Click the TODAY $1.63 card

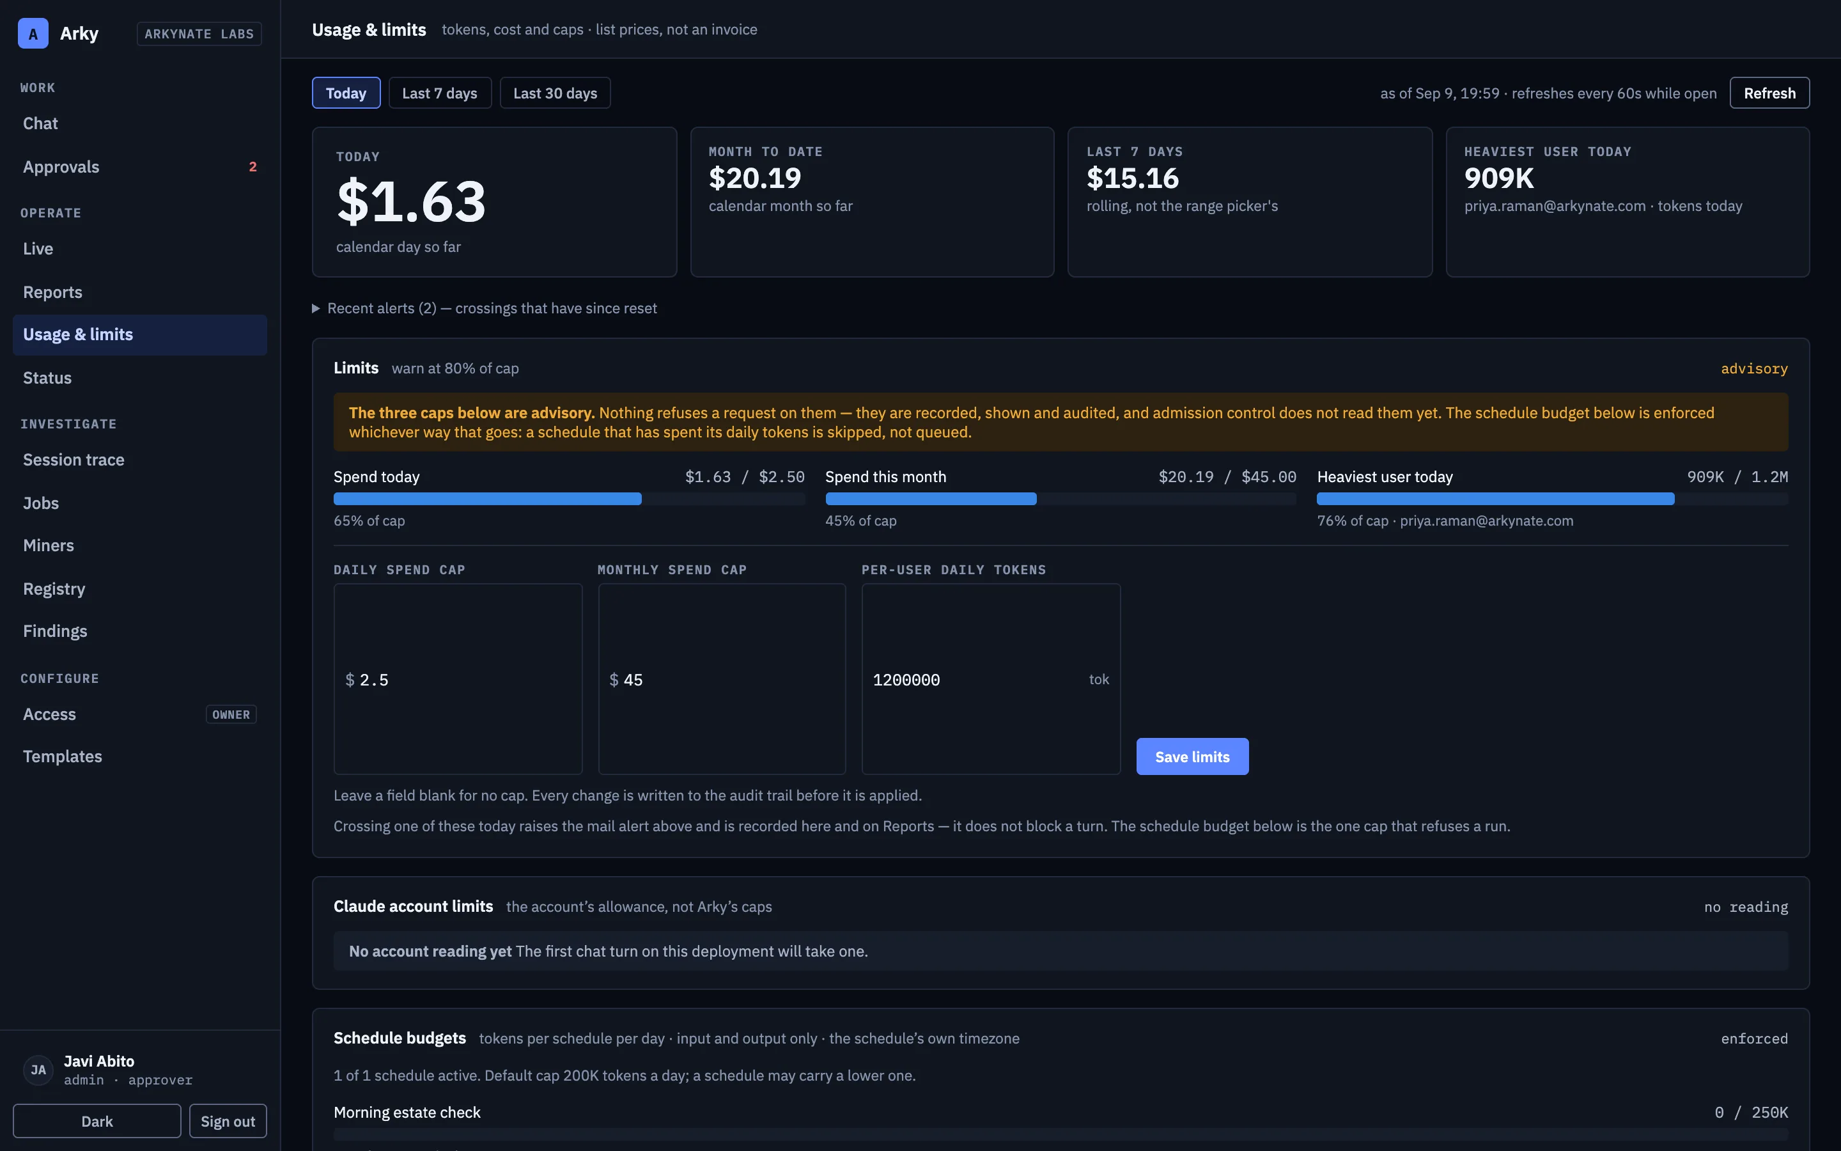tap(495, 201)
